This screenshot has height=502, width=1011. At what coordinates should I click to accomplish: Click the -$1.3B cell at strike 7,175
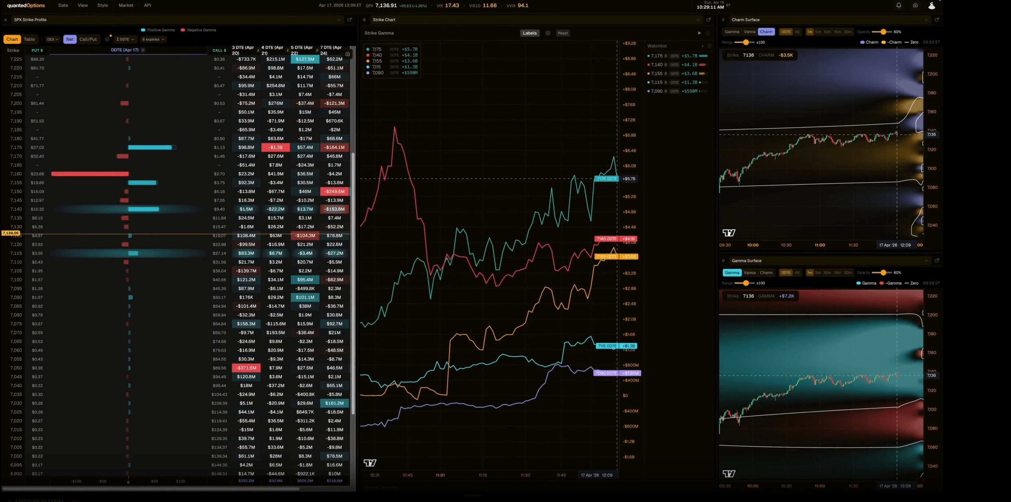[x=275, y=147]
